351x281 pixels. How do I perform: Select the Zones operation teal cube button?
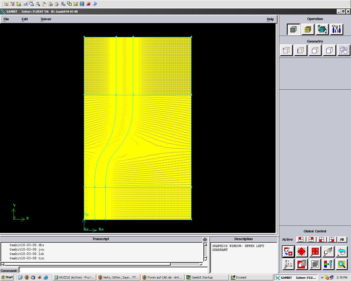(x=322, y=29)
